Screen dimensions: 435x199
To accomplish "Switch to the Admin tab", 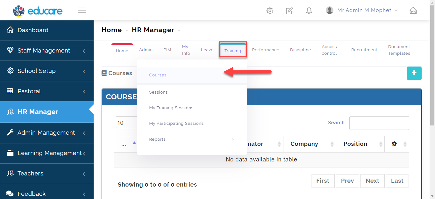I will 146,50.
